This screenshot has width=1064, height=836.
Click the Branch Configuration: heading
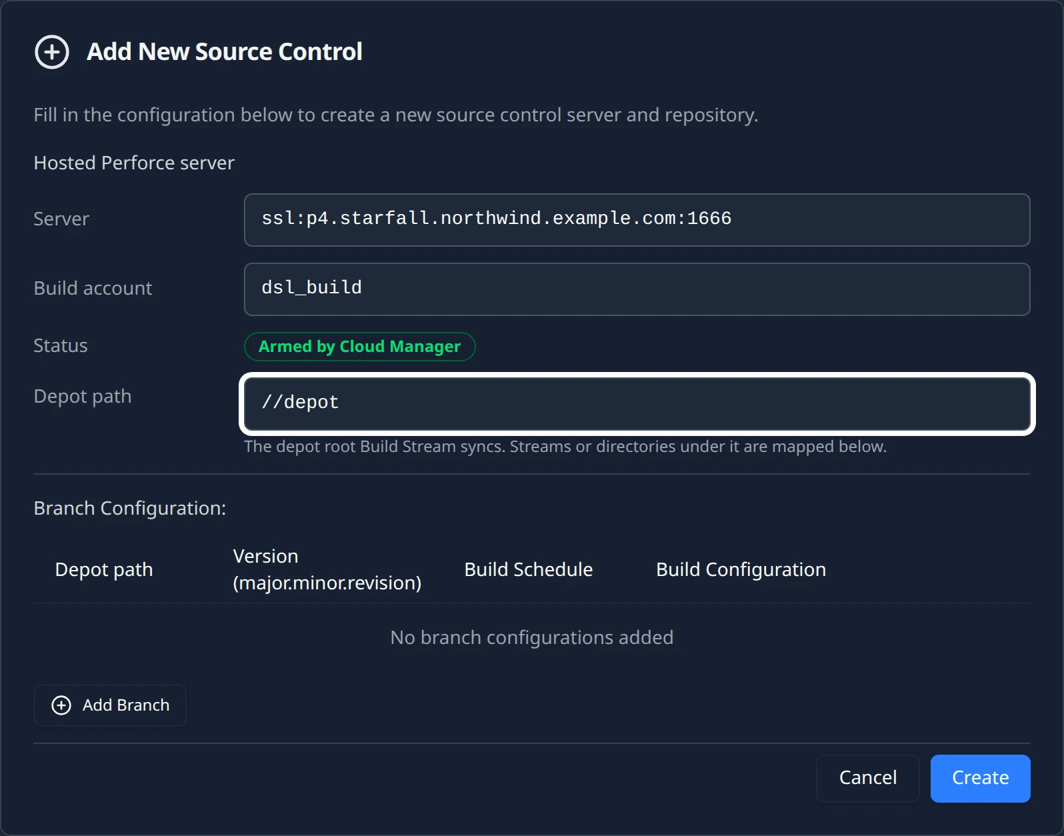point(129,508)
